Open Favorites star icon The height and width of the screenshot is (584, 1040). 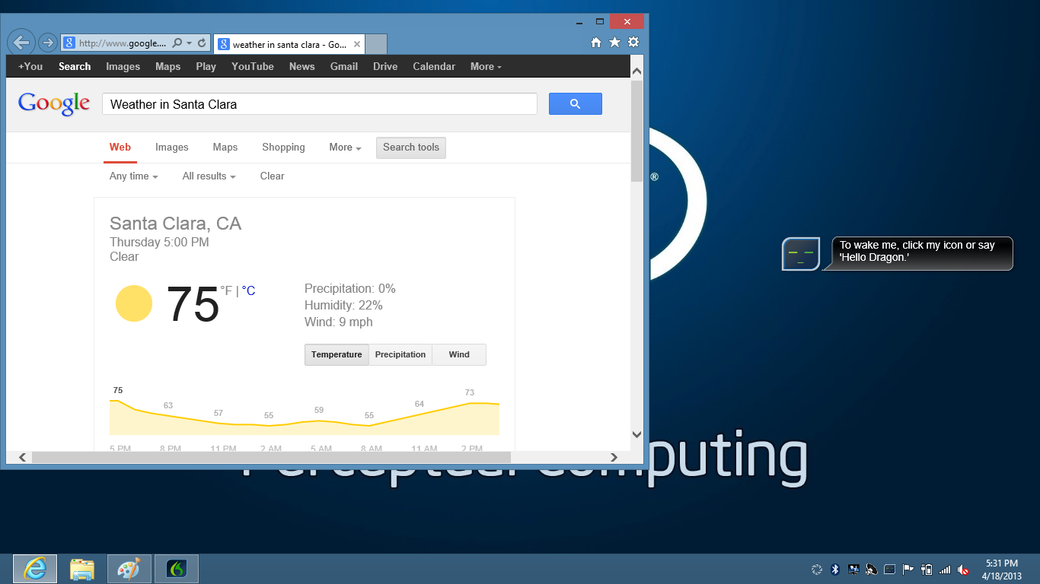[x=614, y=43]
